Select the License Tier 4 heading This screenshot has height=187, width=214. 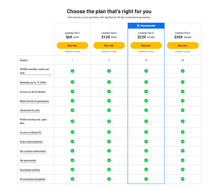click(x=183, y=33)
